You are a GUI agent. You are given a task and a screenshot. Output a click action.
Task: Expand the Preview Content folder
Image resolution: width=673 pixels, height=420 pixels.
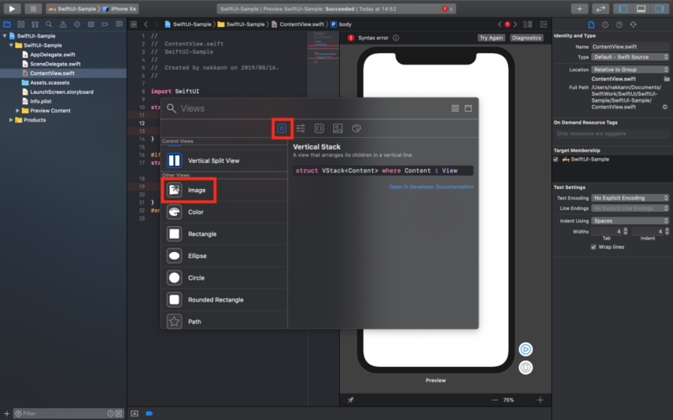pos(18,111)
